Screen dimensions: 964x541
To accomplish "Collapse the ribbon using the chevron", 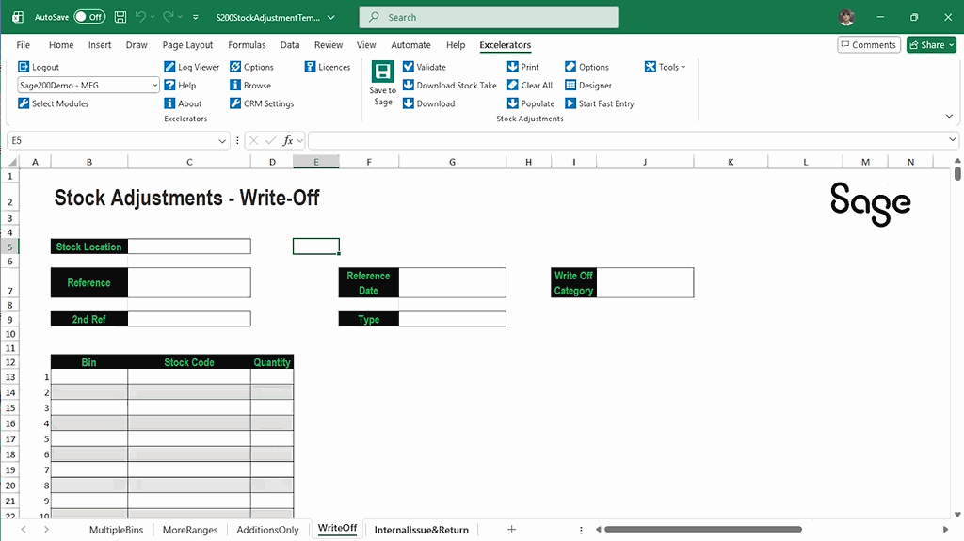I will click(949, 116).
